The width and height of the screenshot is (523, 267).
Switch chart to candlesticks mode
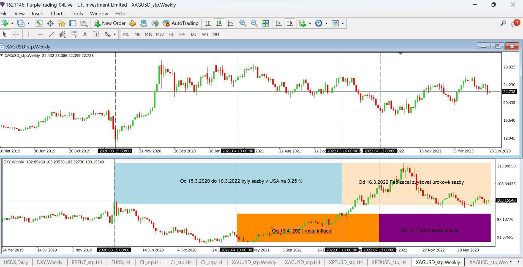219,23
